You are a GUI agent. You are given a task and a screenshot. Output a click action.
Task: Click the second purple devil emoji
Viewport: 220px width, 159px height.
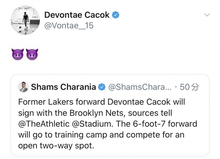[x=32, y=54]
